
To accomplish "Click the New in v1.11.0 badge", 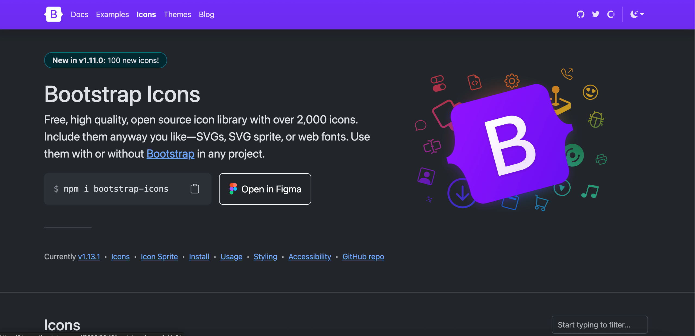I will point(106,60).
